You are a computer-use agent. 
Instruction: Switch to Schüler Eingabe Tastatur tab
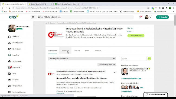[67, 4]
